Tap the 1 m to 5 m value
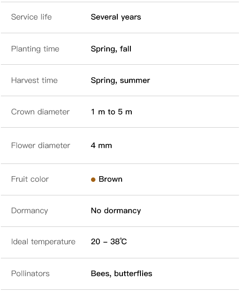This screenshot has height=292, width=242. click(x=112, y=112)
